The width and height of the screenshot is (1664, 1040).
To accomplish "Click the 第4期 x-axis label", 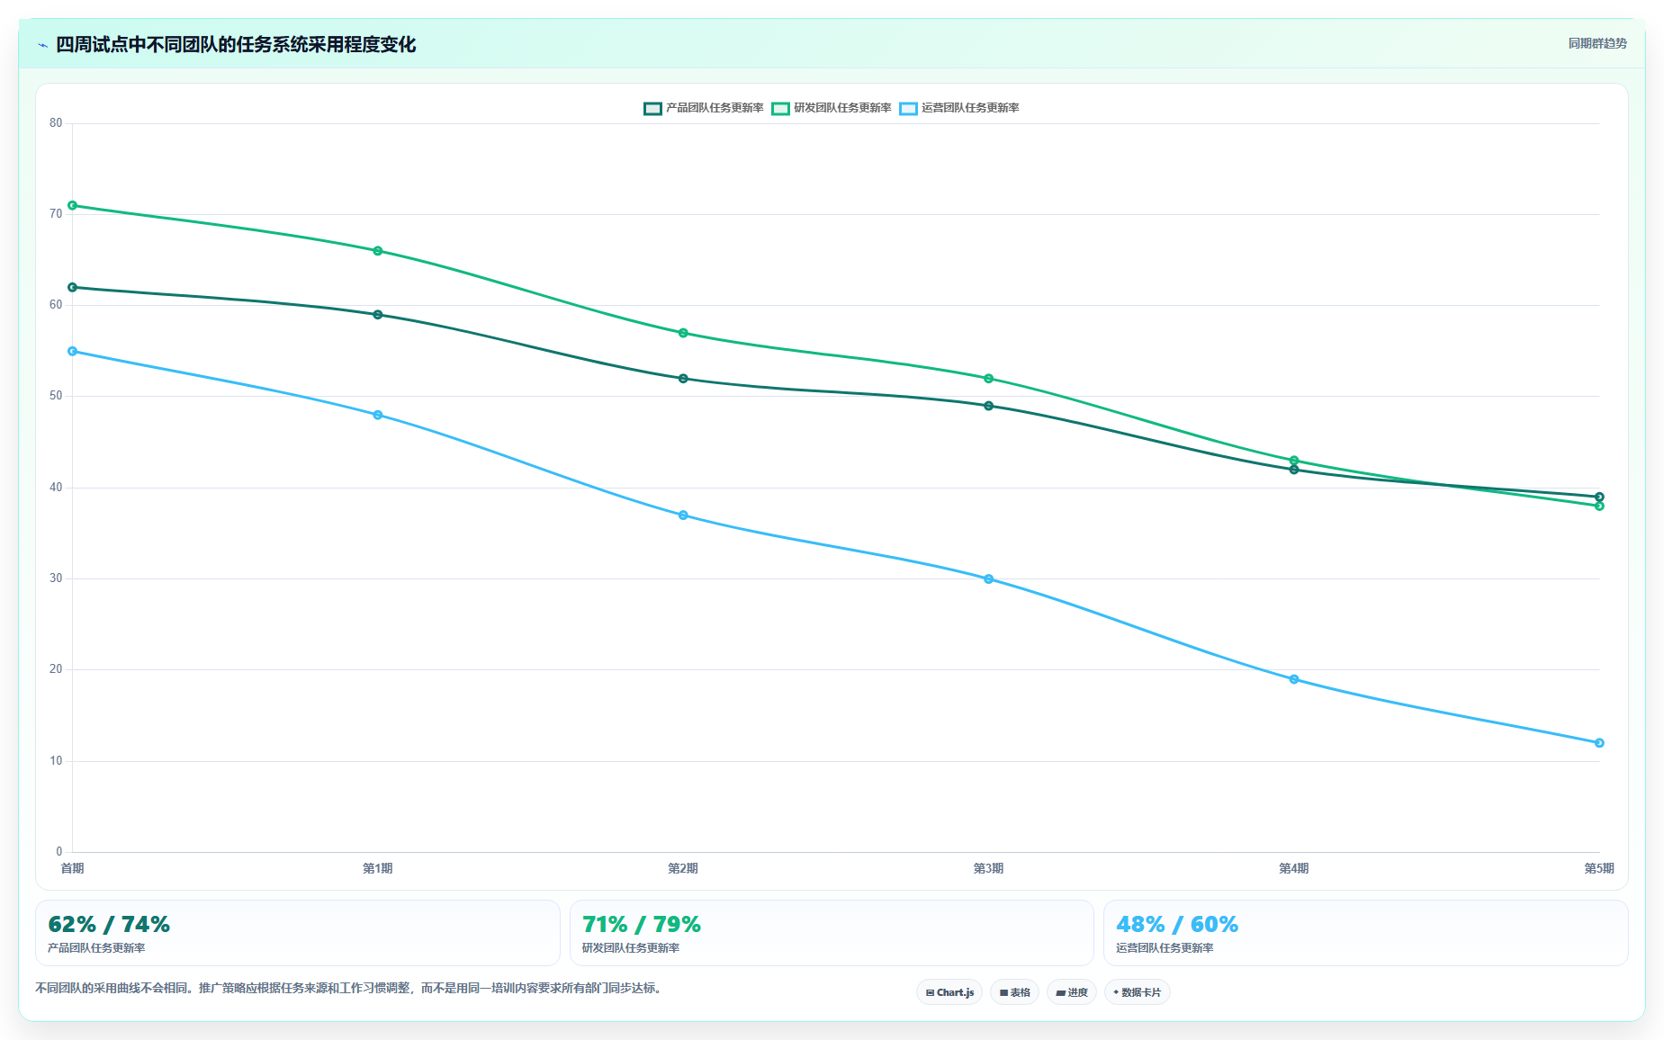I will pos(1294,868).
